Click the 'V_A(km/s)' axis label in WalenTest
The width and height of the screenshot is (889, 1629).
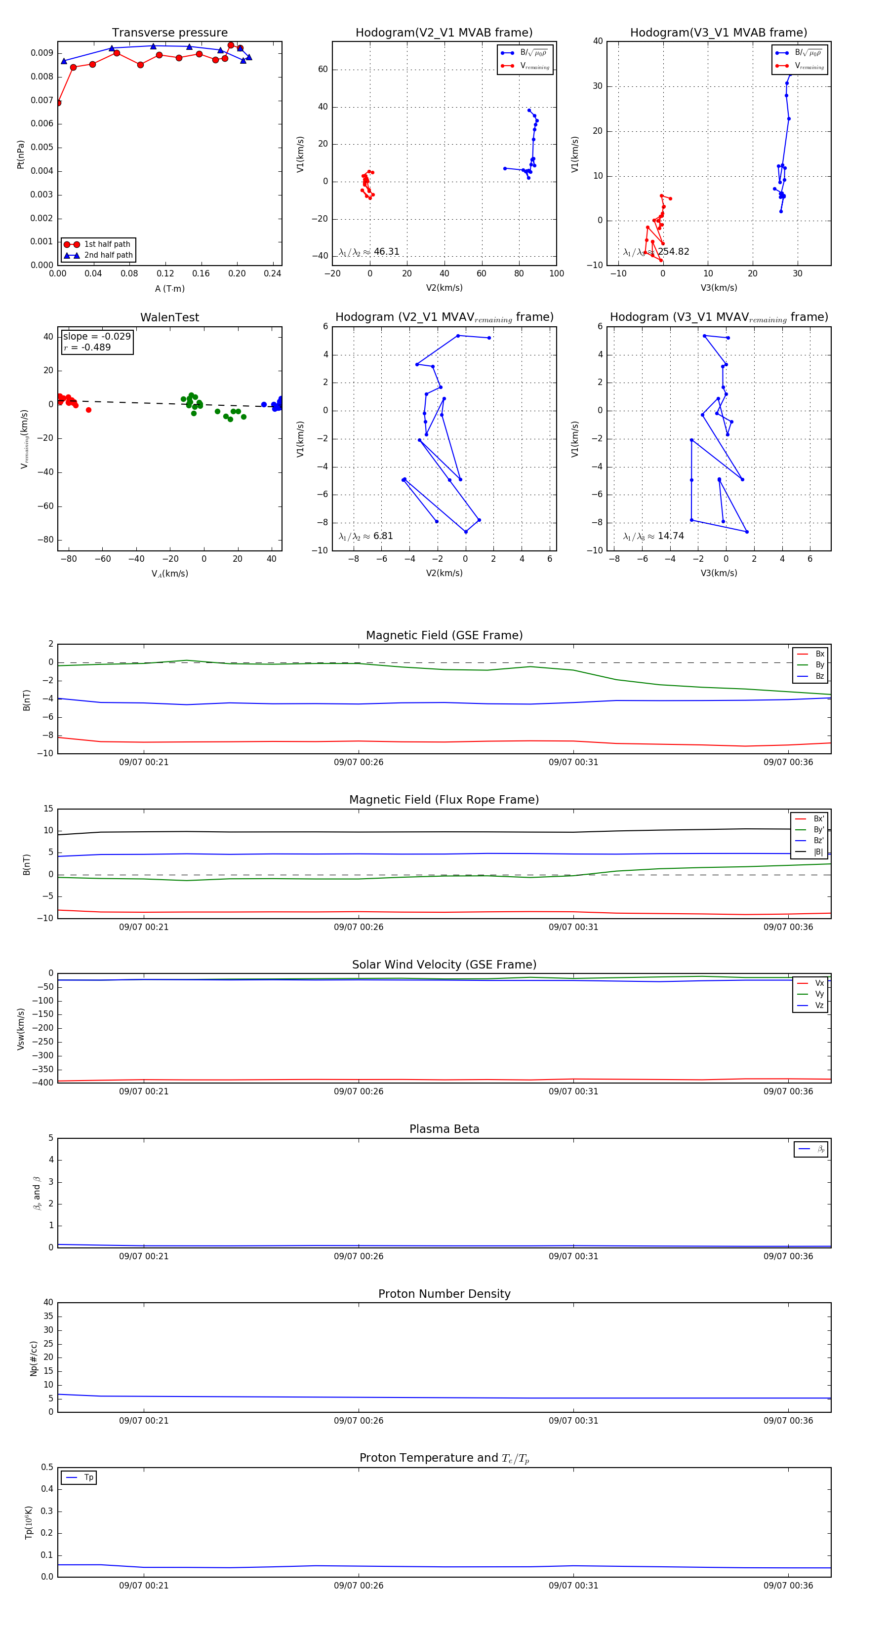(x=169, y=574)
